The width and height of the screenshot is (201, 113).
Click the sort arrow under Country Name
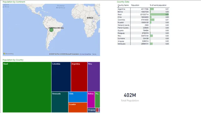click(x=118, y=7)
